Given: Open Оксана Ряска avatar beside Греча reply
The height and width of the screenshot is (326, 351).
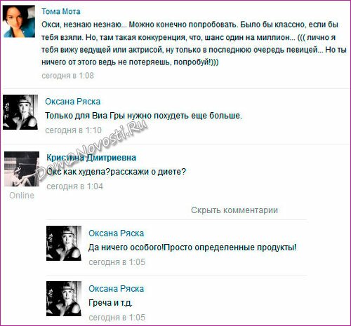Looking at the screenshot, I should (x=64, y=299).
